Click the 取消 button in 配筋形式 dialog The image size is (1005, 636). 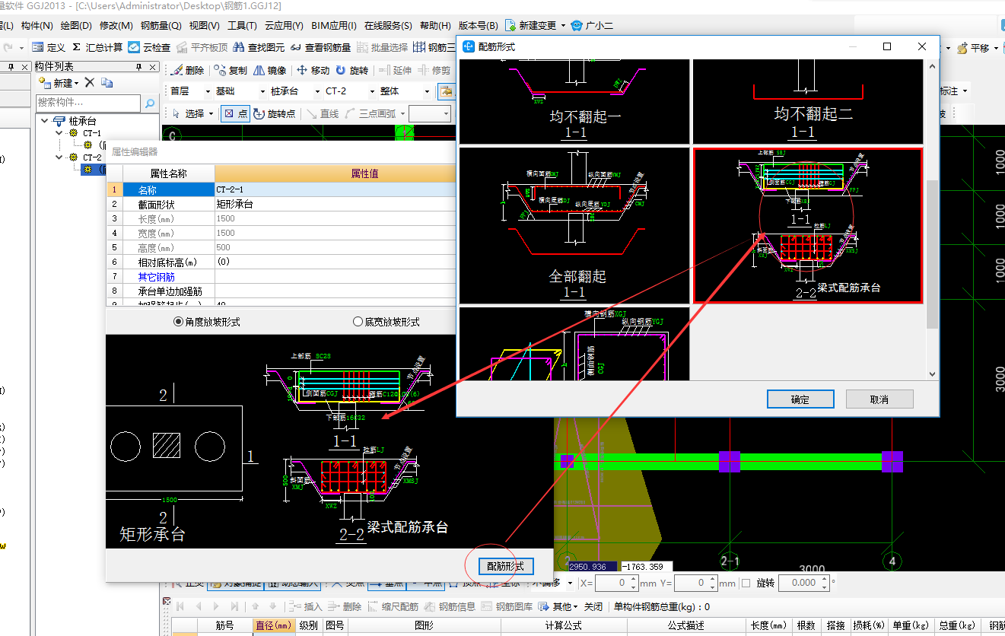(879, 399)
